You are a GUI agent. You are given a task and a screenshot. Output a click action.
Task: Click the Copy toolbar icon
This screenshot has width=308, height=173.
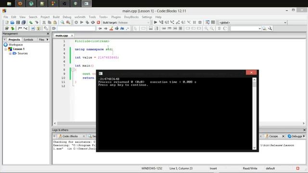(50, 23)
